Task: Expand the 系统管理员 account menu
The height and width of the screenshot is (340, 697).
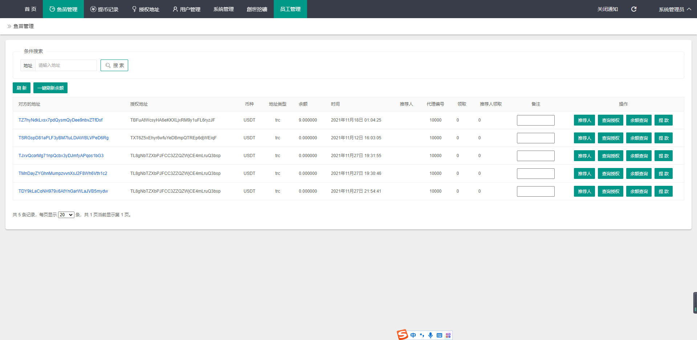Action: pyautogui.click(x=674, y=9)
